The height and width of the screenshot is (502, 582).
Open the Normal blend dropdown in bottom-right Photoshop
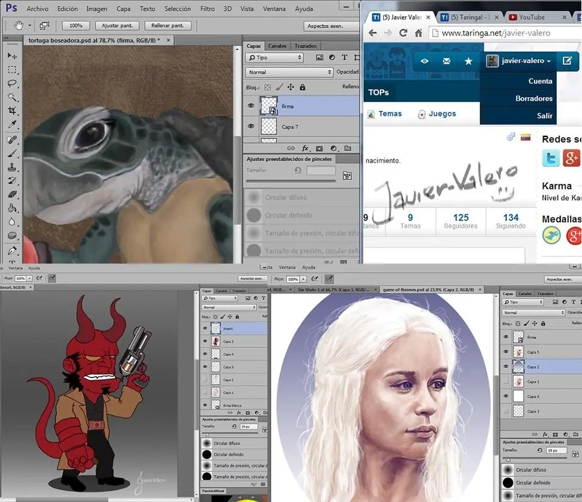click(533, 313)
